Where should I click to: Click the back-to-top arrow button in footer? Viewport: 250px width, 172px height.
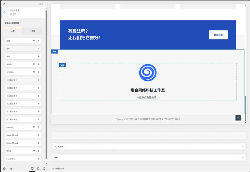coord(238,118)
